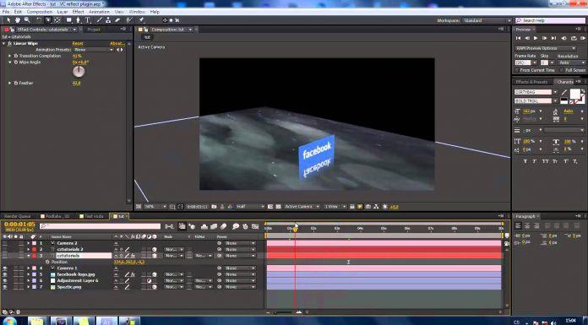Image resolution: width=588 pixels, height=325 pixels.
Task: Select the Rectangle shape tool
Action: pos(69,20)
